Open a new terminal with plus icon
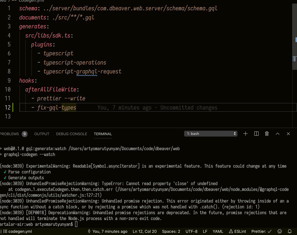Screen dimensions: 297x235 coord(245,134)
